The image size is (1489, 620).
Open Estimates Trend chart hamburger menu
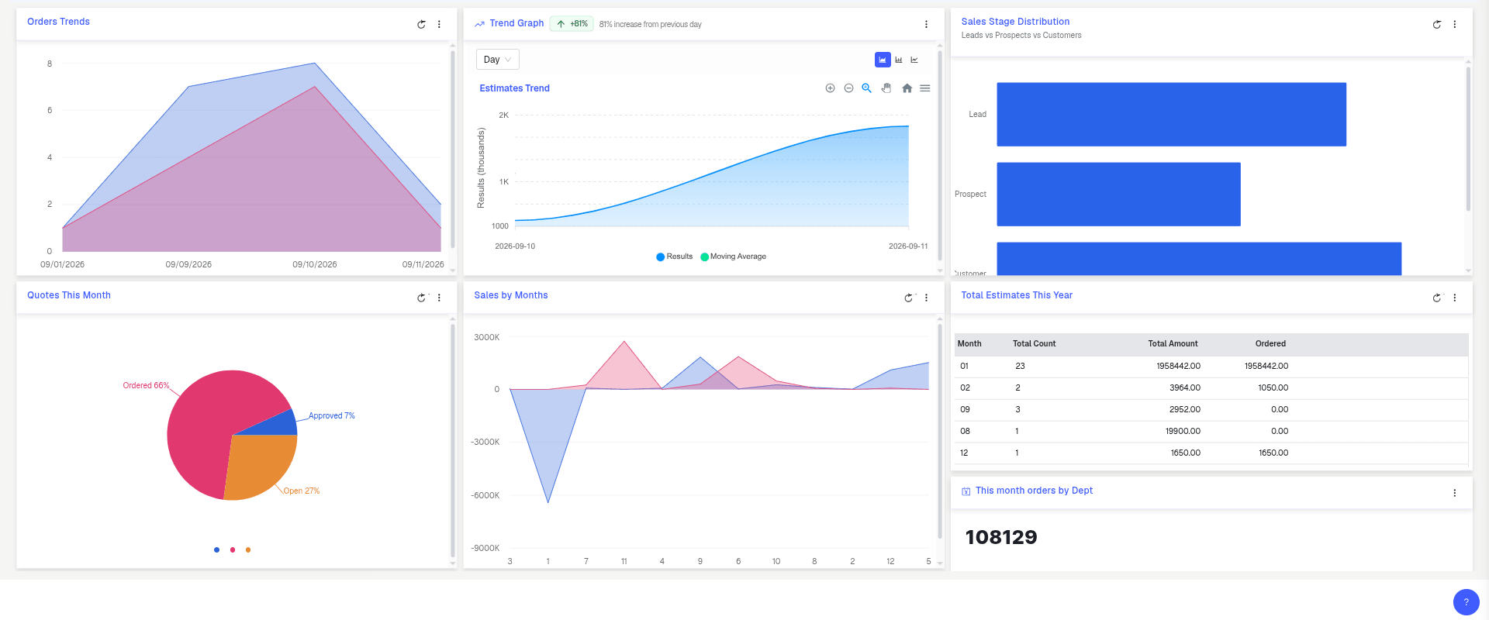coord(924,88)
